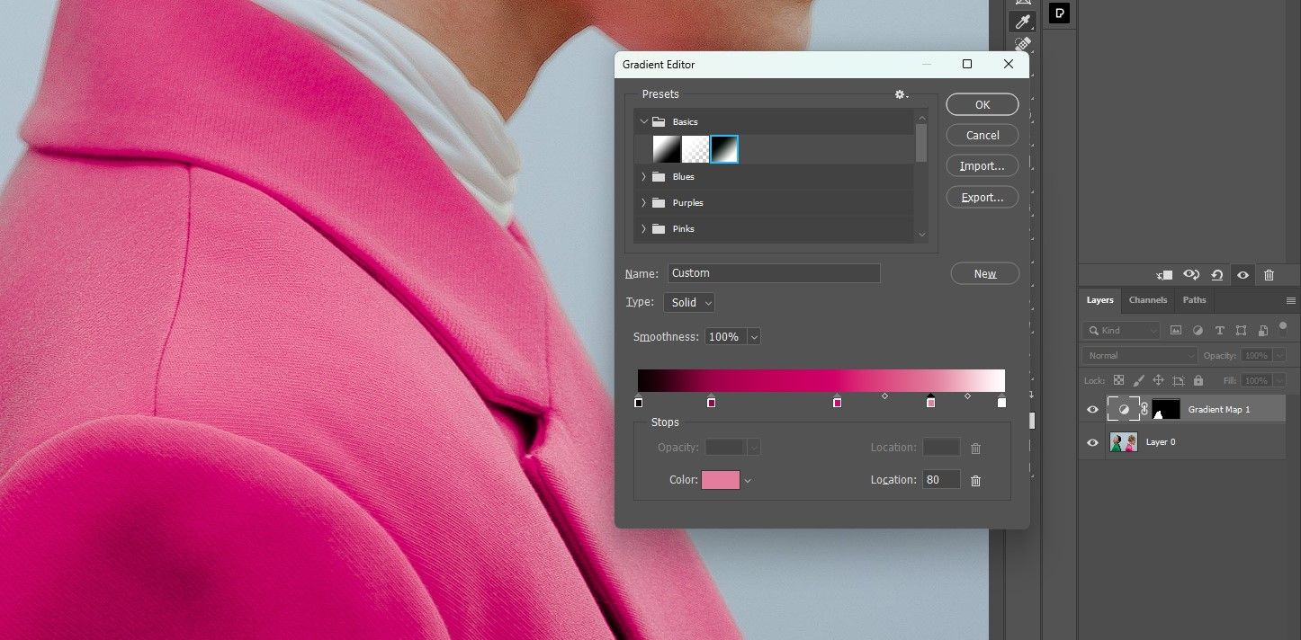Select the dark magenta color stop
This screenshot has height=640, width=1301.
(711, 401)
